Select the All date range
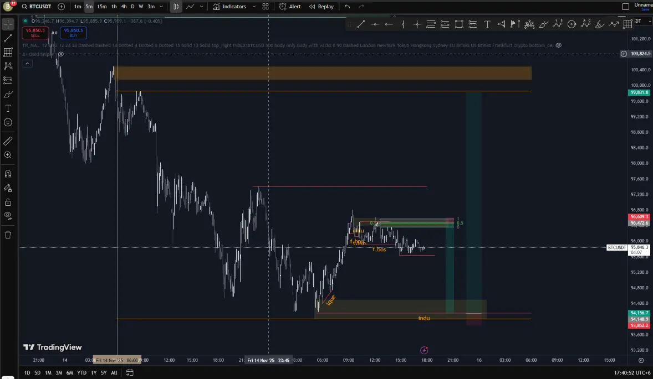 tap(114, 373)
